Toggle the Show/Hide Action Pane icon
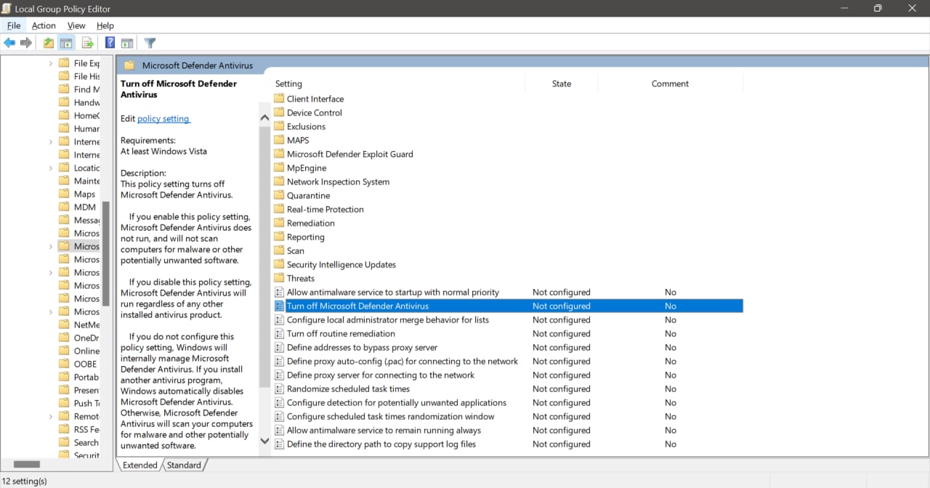Viewport: 930px width, 488px height. click(127, 43)
